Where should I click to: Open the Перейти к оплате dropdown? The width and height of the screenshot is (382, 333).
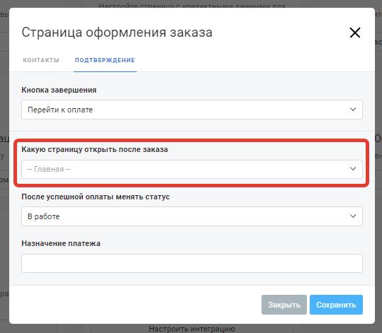click(x=192, y=110)
